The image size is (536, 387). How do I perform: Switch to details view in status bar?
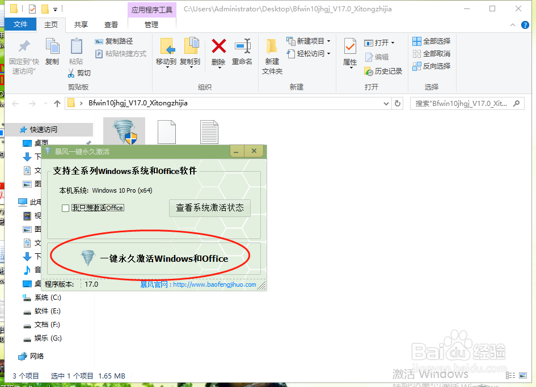tap(510, 376)
